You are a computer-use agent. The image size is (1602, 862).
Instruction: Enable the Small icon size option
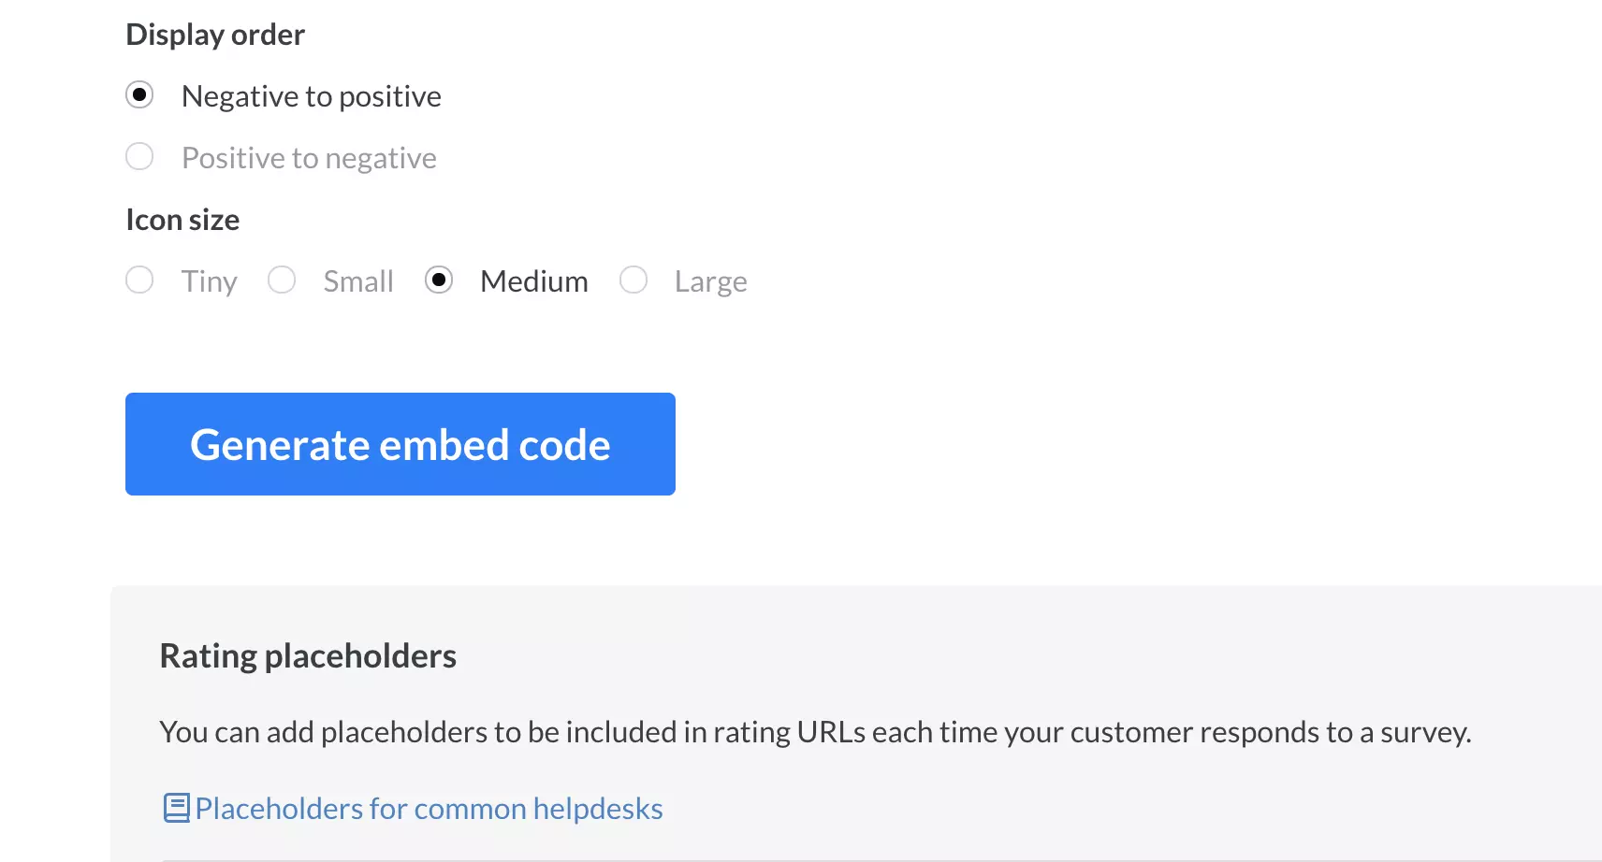click(x=281, y=280)
